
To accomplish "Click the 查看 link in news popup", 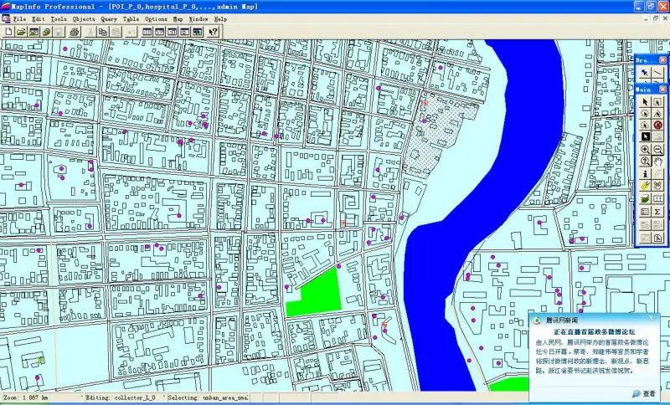I will [647, 393].
